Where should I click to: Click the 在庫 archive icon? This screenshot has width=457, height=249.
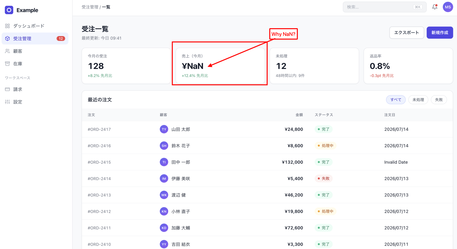7,64
